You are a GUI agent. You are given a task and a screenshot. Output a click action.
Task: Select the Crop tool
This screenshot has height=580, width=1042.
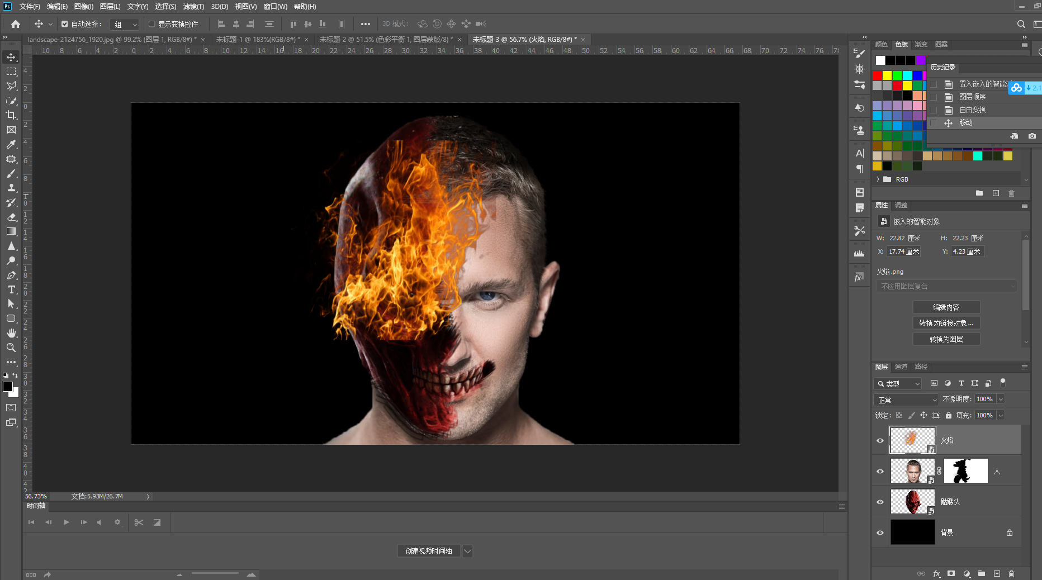[11, 115]
